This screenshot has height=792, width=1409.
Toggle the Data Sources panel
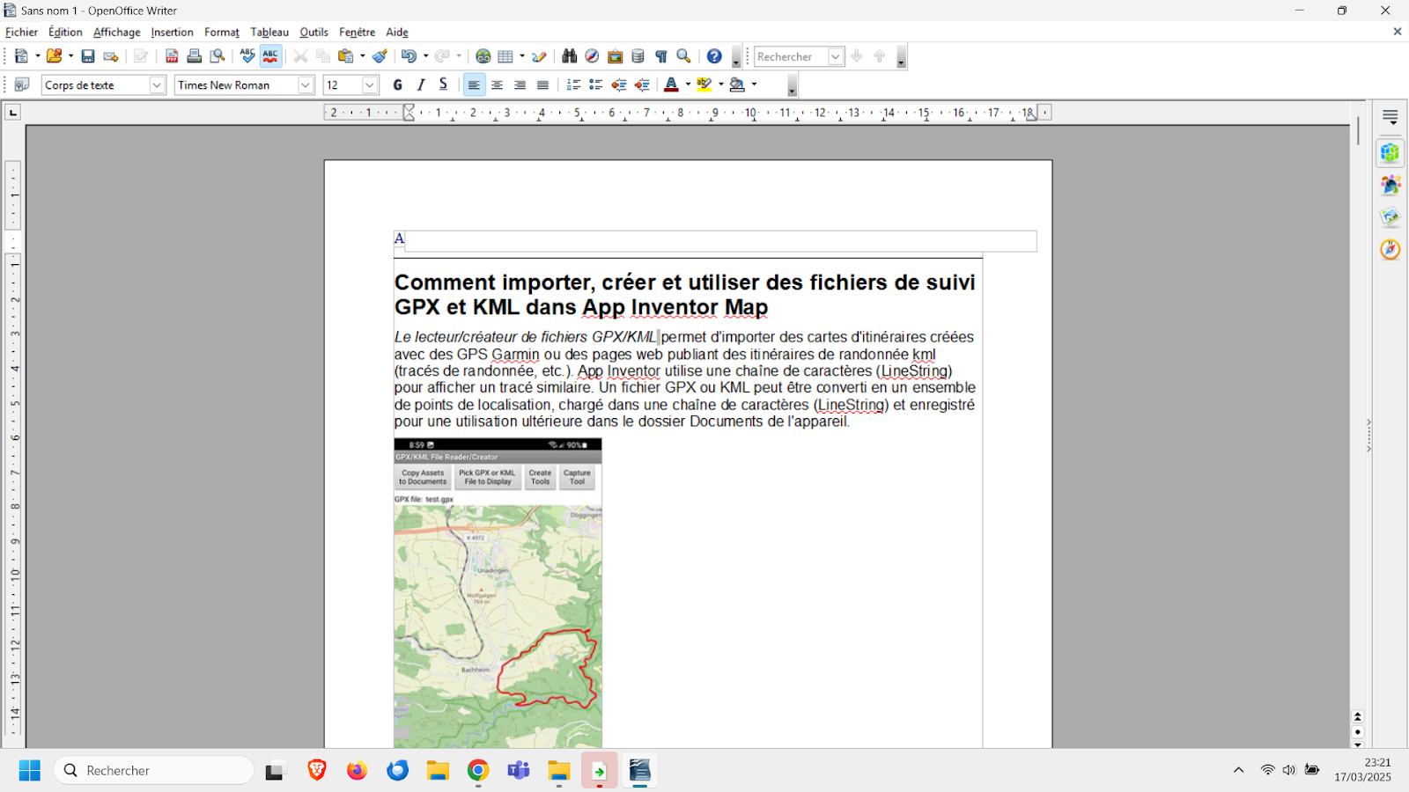638,56
